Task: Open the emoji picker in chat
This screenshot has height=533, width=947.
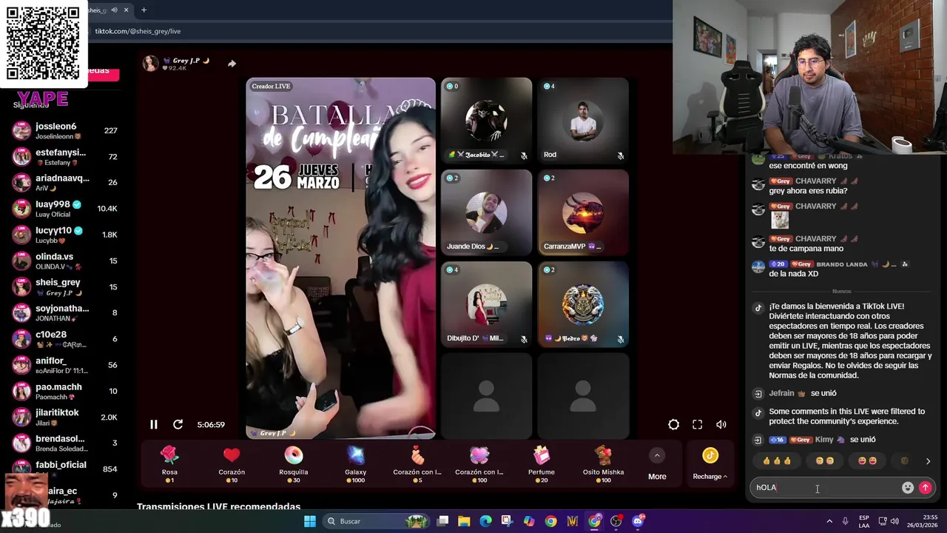Action: pos(908,487)
